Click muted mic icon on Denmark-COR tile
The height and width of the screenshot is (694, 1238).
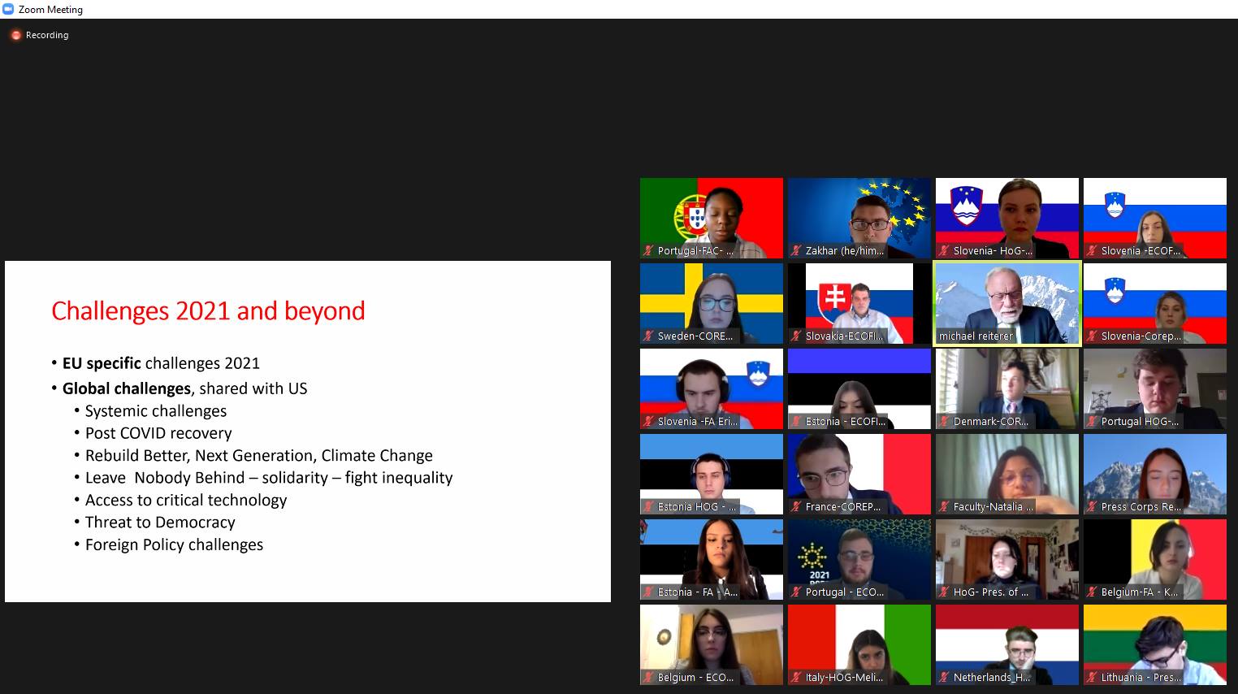(x=944, y=422)
